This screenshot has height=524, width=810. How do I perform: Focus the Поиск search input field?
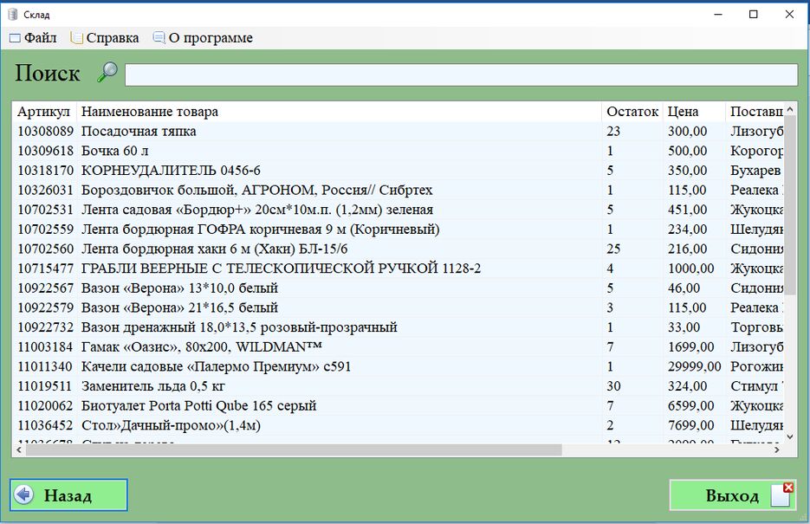coord(461,74)
